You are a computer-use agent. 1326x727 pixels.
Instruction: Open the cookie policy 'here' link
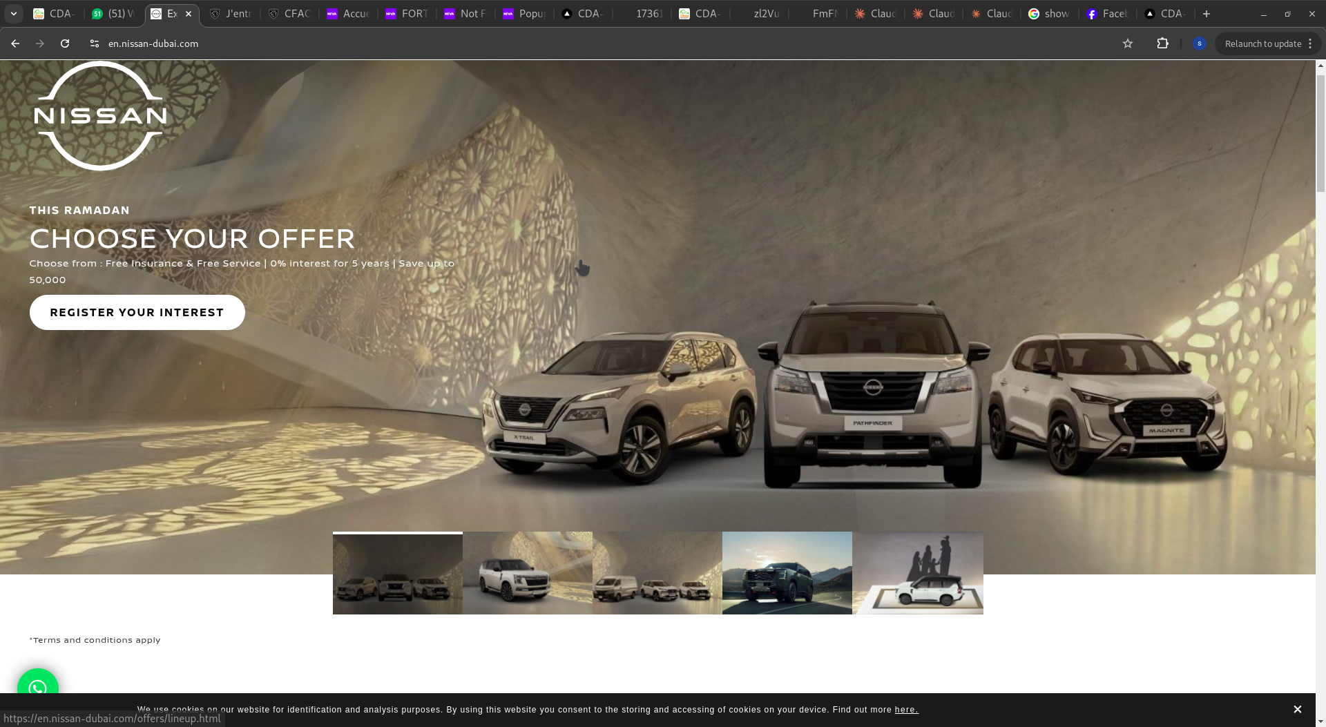(906, 710)
